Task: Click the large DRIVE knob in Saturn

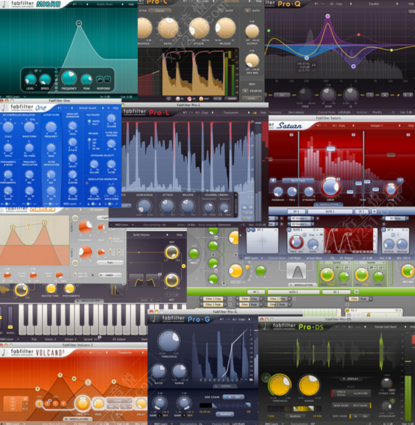Action: (x=331, y=187)
